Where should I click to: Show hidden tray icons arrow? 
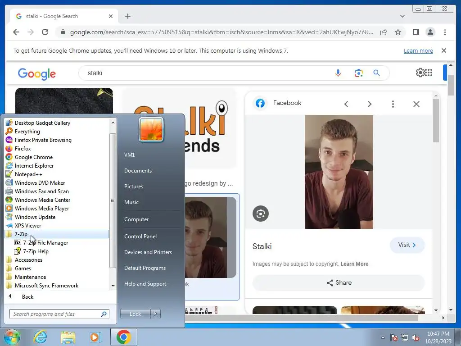(x=383, y=338)
